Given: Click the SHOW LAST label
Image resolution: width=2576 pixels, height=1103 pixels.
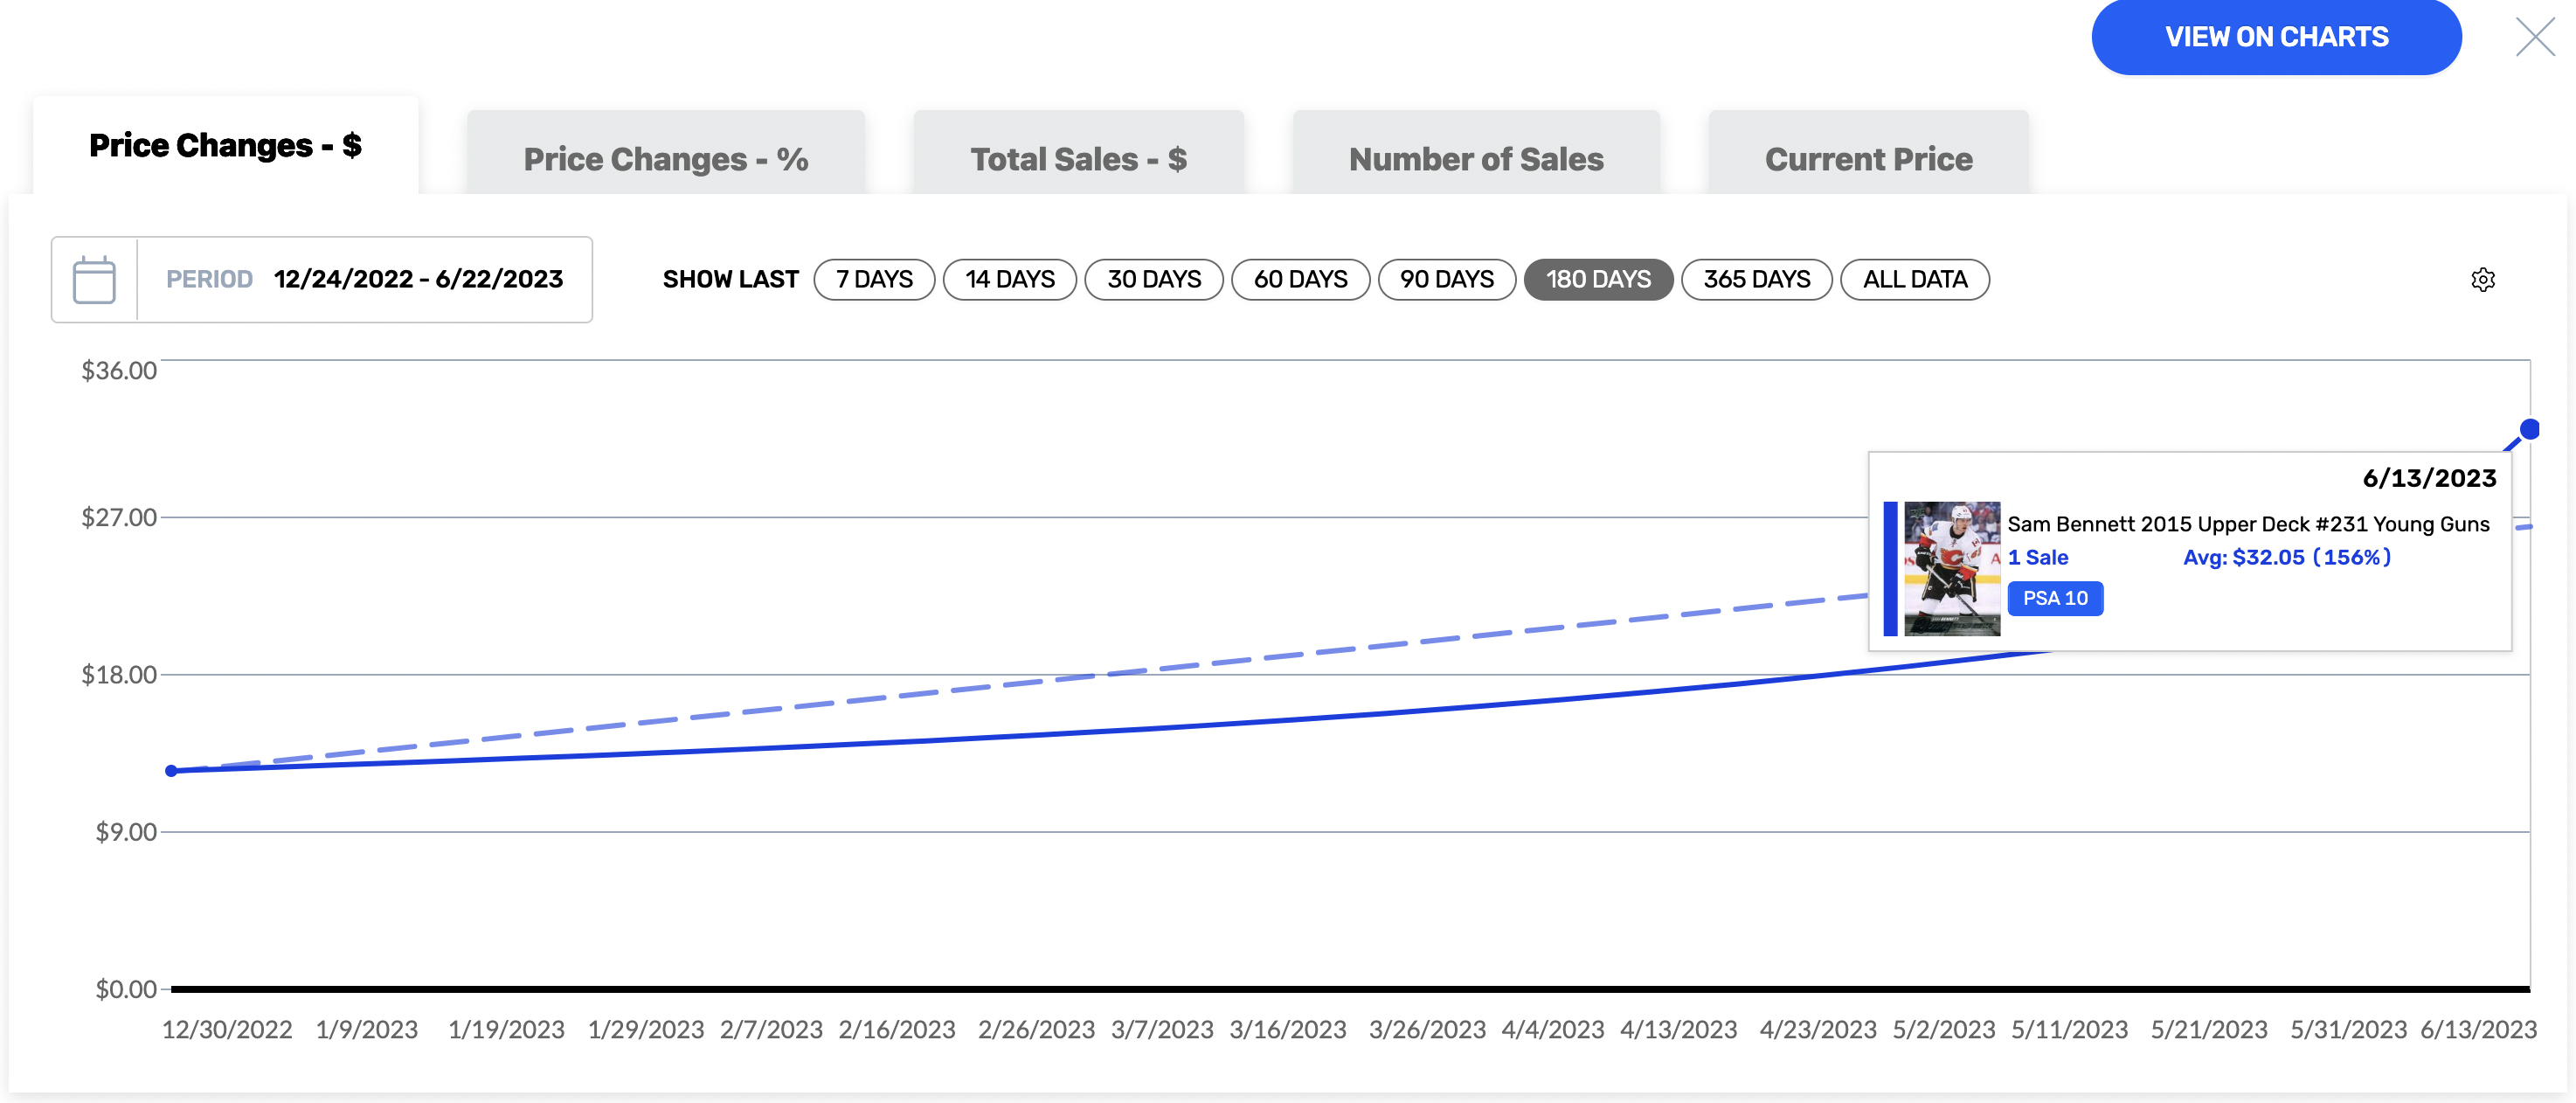Looking at the screenshot, I should (x=730, y=279).
